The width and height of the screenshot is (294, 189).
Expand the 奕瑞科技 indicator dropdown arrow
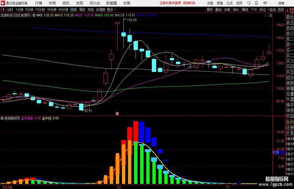pyautogui.click(x=34, y=15)
